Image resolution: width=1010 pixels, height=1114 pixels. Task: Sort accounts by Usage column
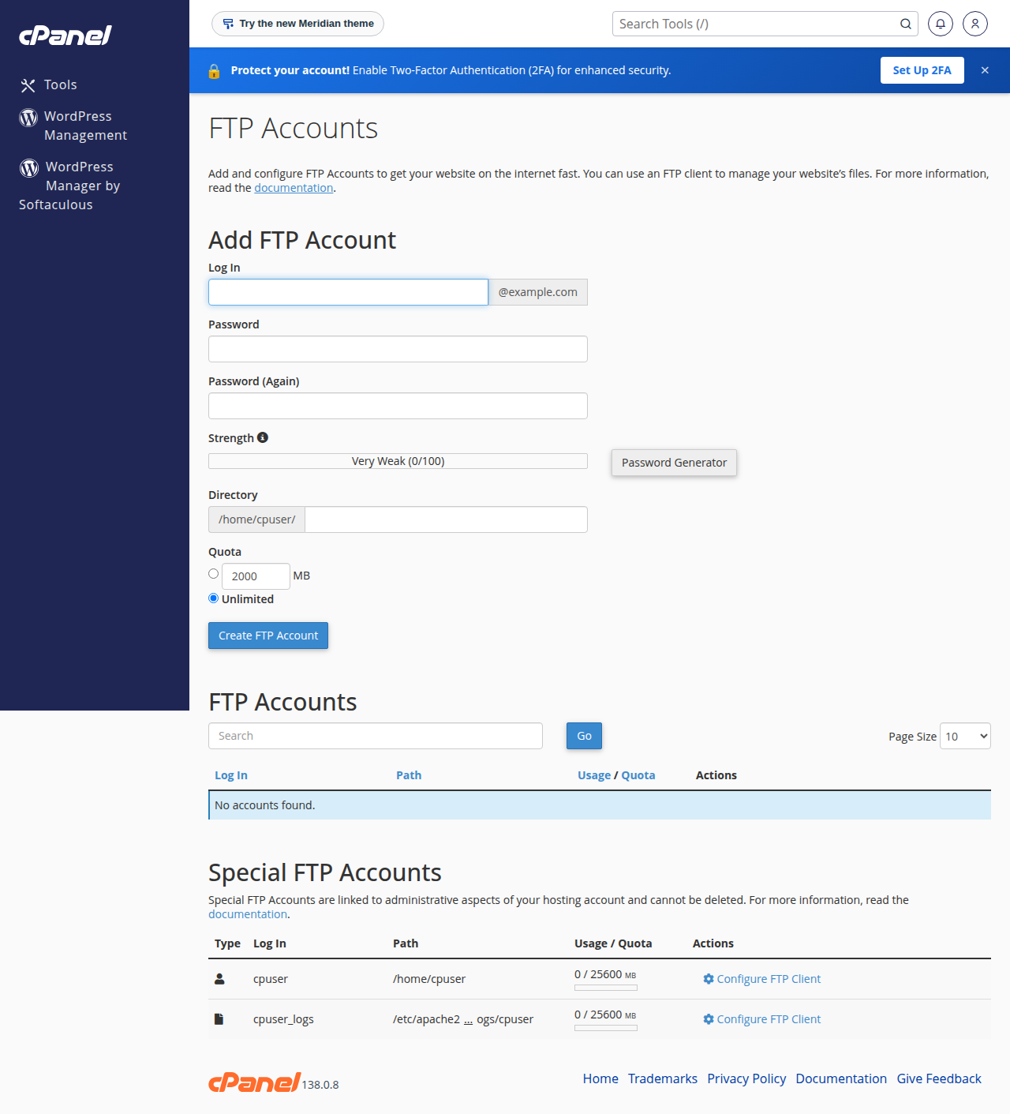tap(594, 775)
